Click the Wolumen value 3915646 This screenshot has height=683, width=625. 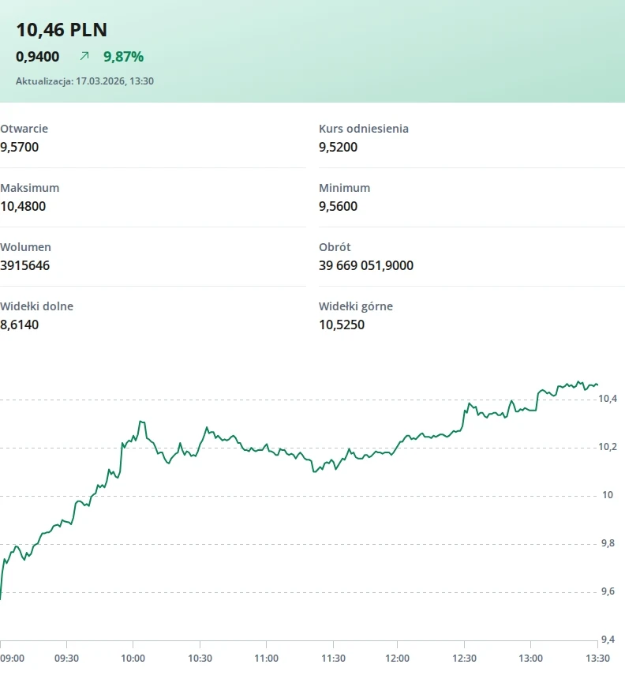point(24,266)
